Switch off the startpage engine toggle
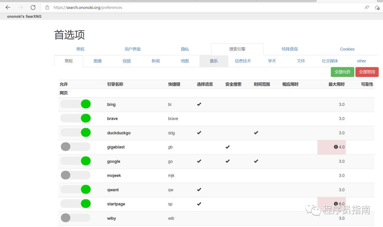383x227 pixels. [76, 204]
